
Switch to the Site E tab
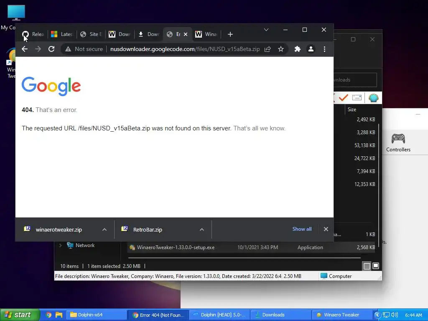click(x=91, y=34)
